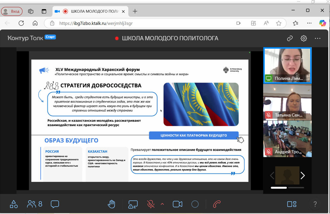The height and width of the screenshot is (214, 330).
Task: Unmute the microphone
Action: pyautogui.click(x=151, y=204)
